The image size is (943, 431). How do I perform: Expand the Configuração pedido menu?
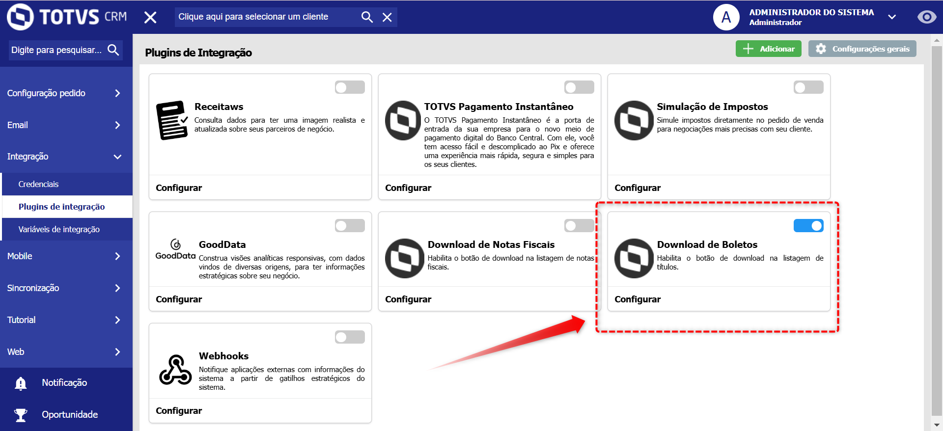coord(66,93)
